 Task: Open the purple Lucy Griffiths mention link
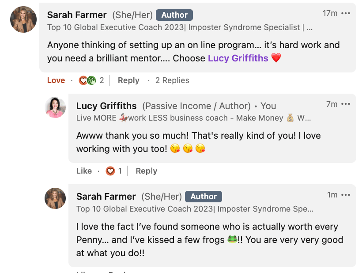(x=238, y=58)
